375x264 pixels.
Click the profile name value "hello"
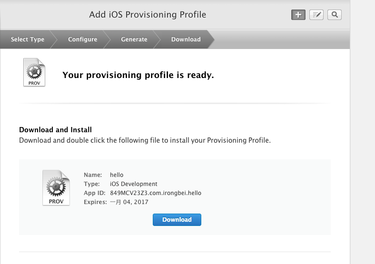click(x=117, y=175)
